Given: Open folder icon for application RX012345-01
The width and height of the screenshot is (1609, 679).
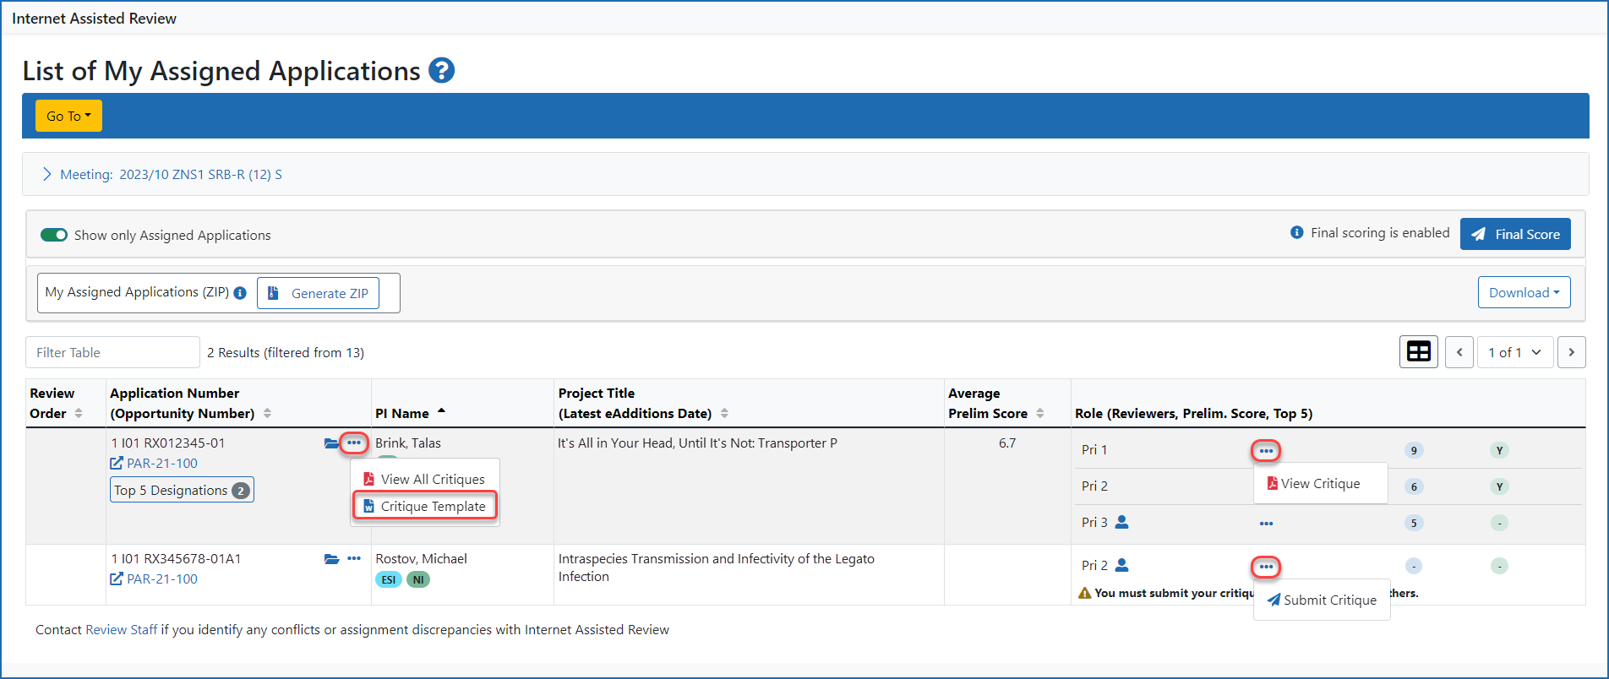Looking at the screenshot, I should click(331, 443).
